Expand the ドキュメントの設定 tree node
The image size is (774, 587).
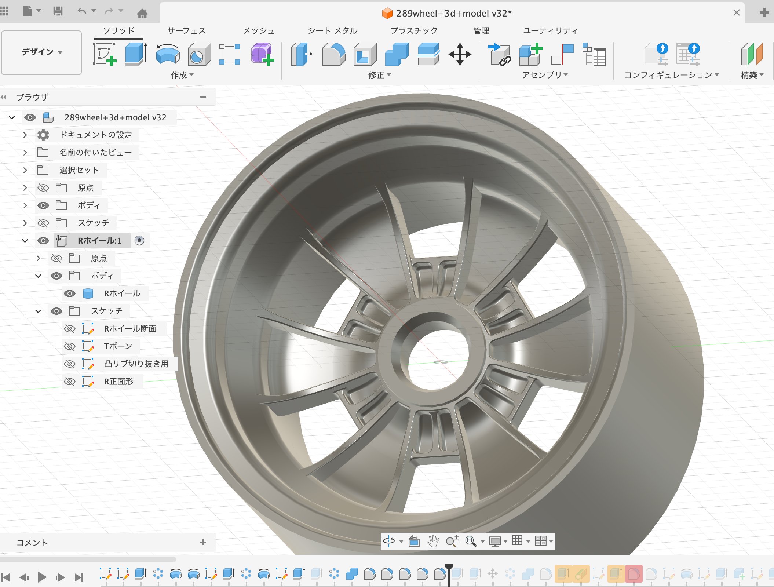[25, 135]
